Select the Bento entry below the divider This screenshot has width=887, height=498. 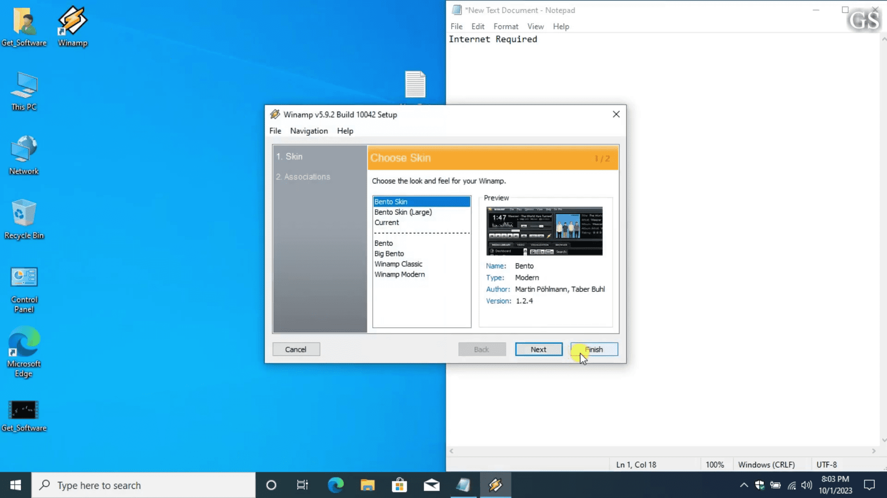point(422,243)
